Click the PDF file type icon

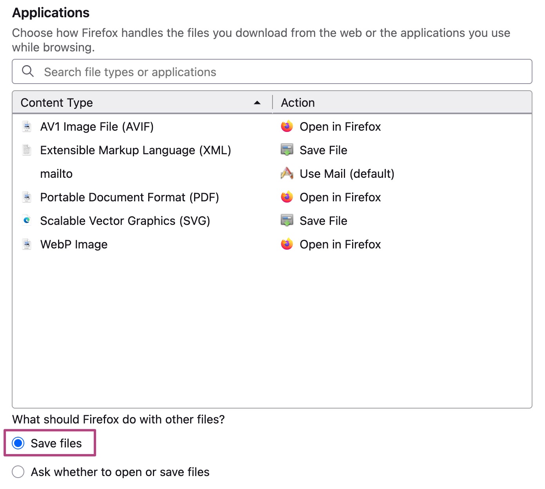tap(27, 197)
